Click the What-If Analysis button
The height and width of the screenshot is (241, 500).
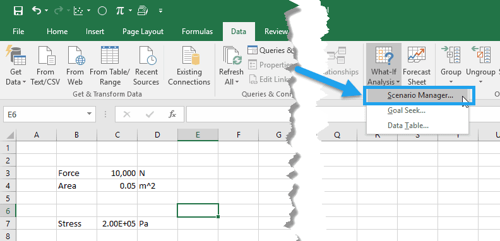(x=384, y=65)
